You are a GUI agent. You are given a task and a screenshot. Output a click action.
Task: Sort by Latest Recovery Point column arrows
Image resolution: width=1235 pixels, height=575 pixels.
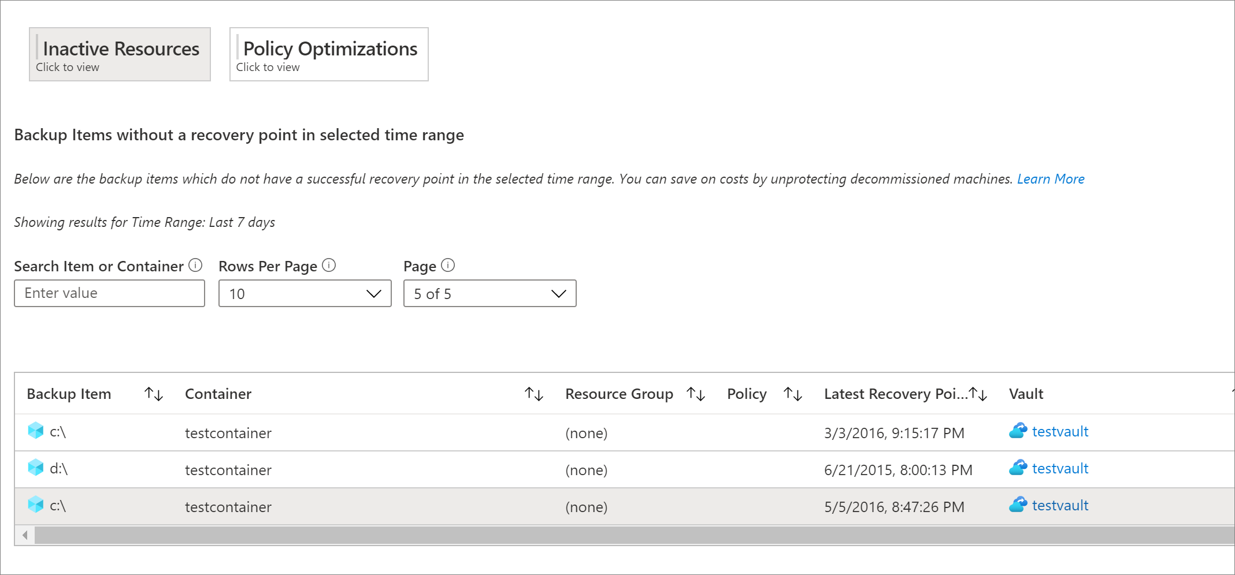(978, 394)
